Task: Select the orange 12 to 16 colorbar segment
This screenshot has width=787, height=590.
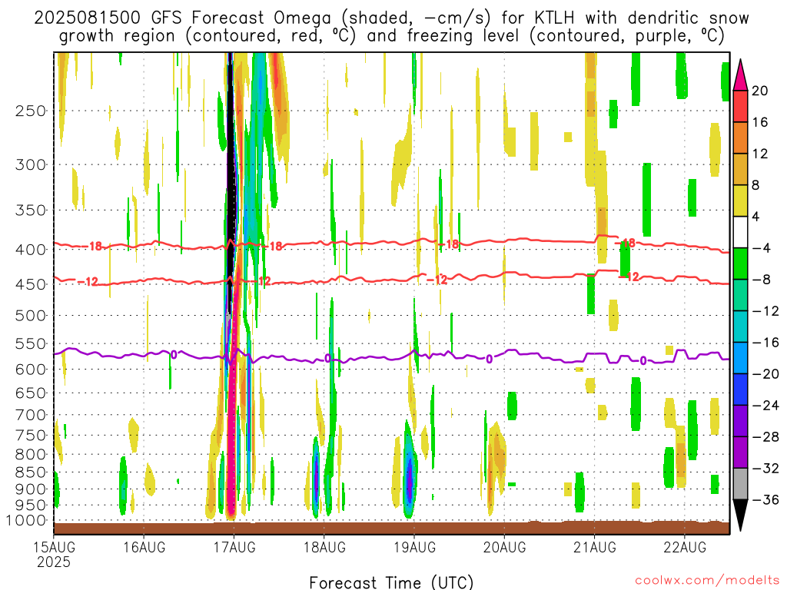Action: click(740, 138)
